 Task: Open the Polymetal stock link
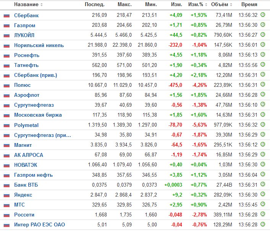[26, 125]
